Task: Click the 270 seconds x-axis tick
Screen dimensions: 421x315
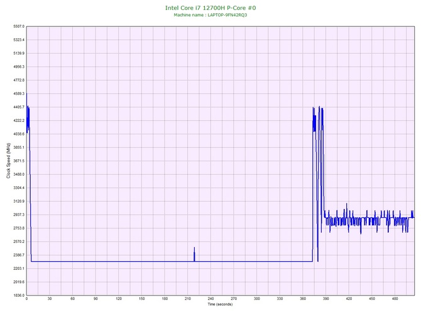Action: coord(234,299)
